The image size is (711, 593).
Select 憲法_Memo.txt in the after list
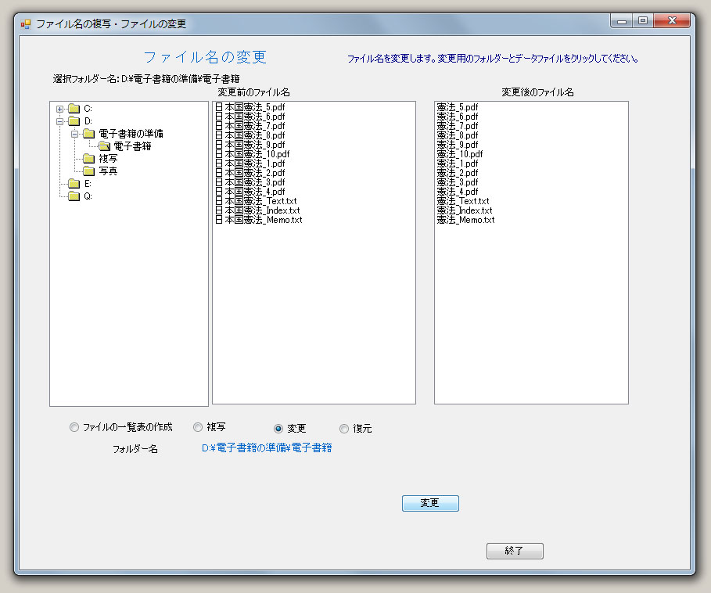tap(465, 220)
